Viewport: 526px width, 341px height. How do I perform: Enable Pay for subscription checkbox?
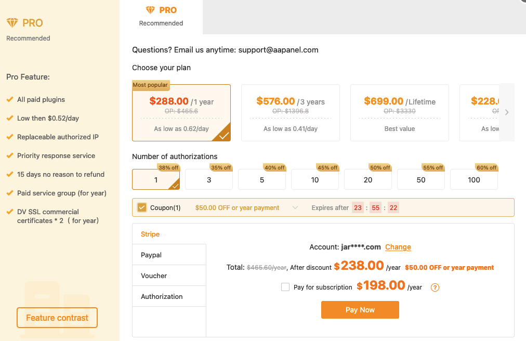coord(285,287)
